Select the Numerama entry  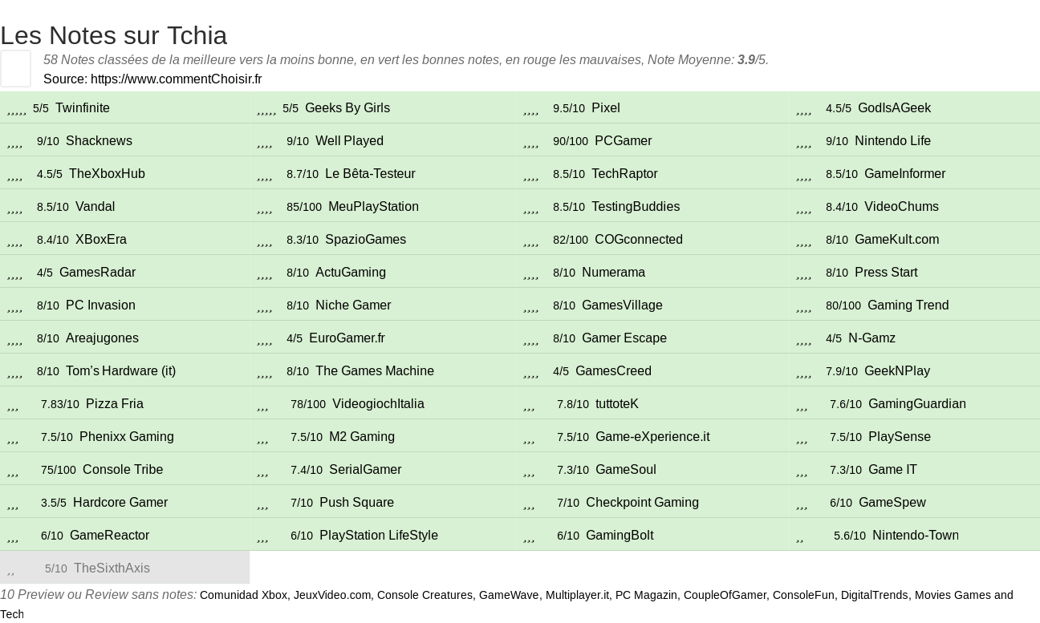[613, 272]
